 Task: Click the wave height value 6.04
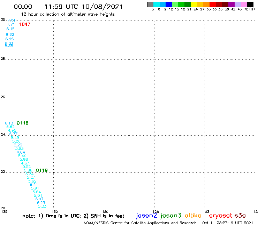[21, 152]
